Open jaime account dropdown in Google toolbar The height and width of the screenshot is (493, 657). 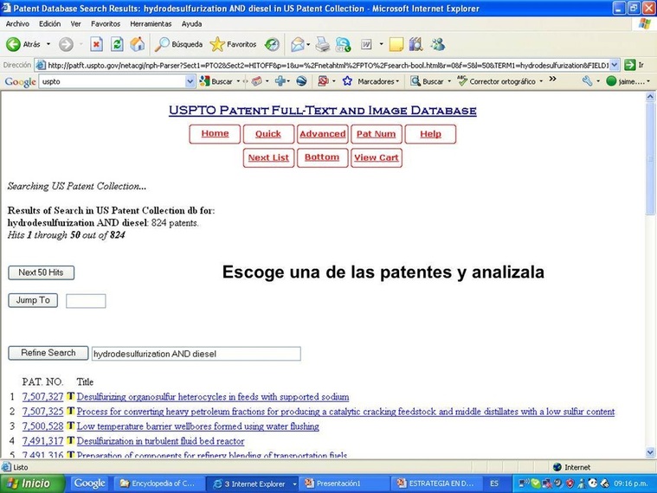click(628, 81)
